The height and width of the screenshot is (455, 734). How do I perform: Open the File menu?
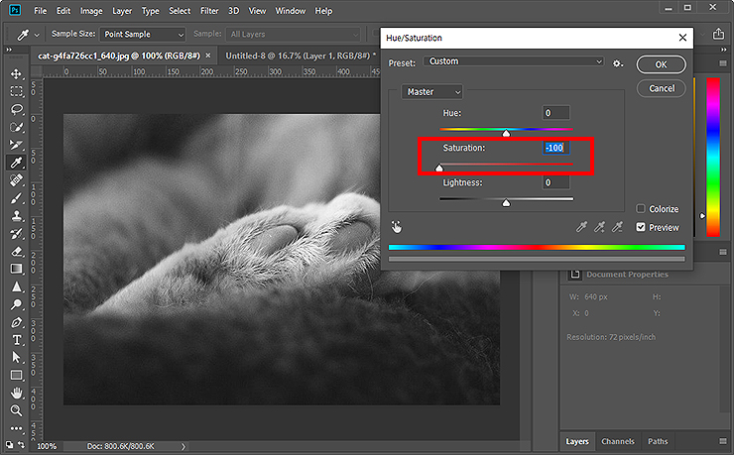point(41,11)
